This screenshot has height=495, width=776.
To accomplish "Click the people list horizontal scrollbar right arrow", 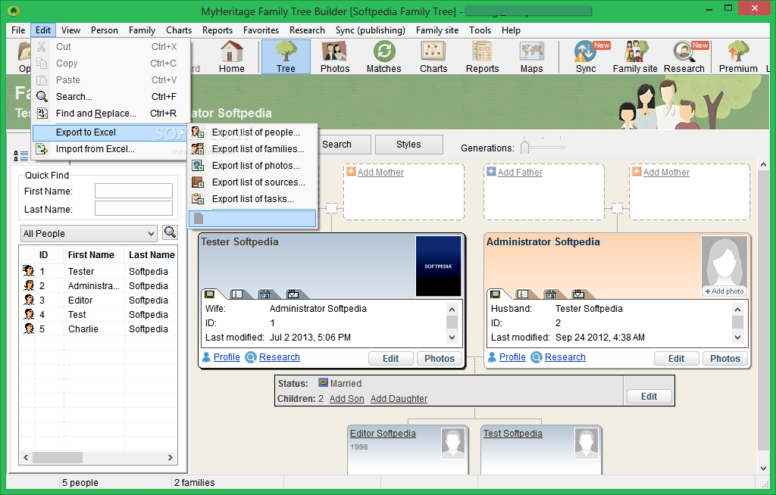I will (171, 457).
